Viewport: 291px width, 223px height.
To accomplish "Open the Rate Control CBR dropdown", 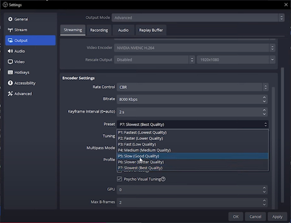I will pos(192,87).
